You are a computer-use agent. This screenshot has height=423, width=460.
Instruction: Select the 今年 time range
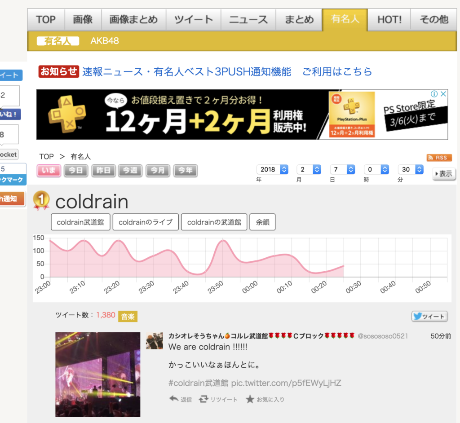pyautogui.click(x=186, y=171)
